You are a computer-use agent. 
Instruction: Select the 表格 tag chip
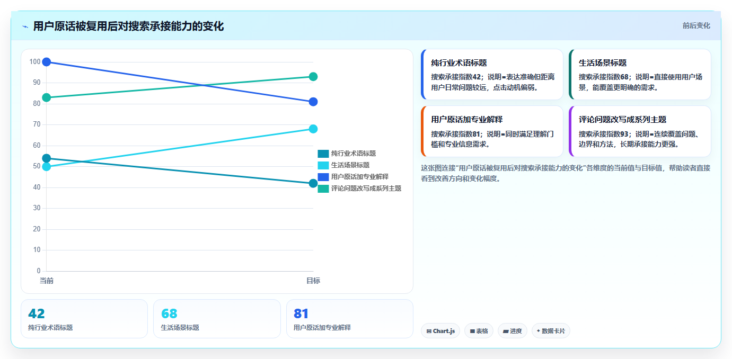(479, 331)
